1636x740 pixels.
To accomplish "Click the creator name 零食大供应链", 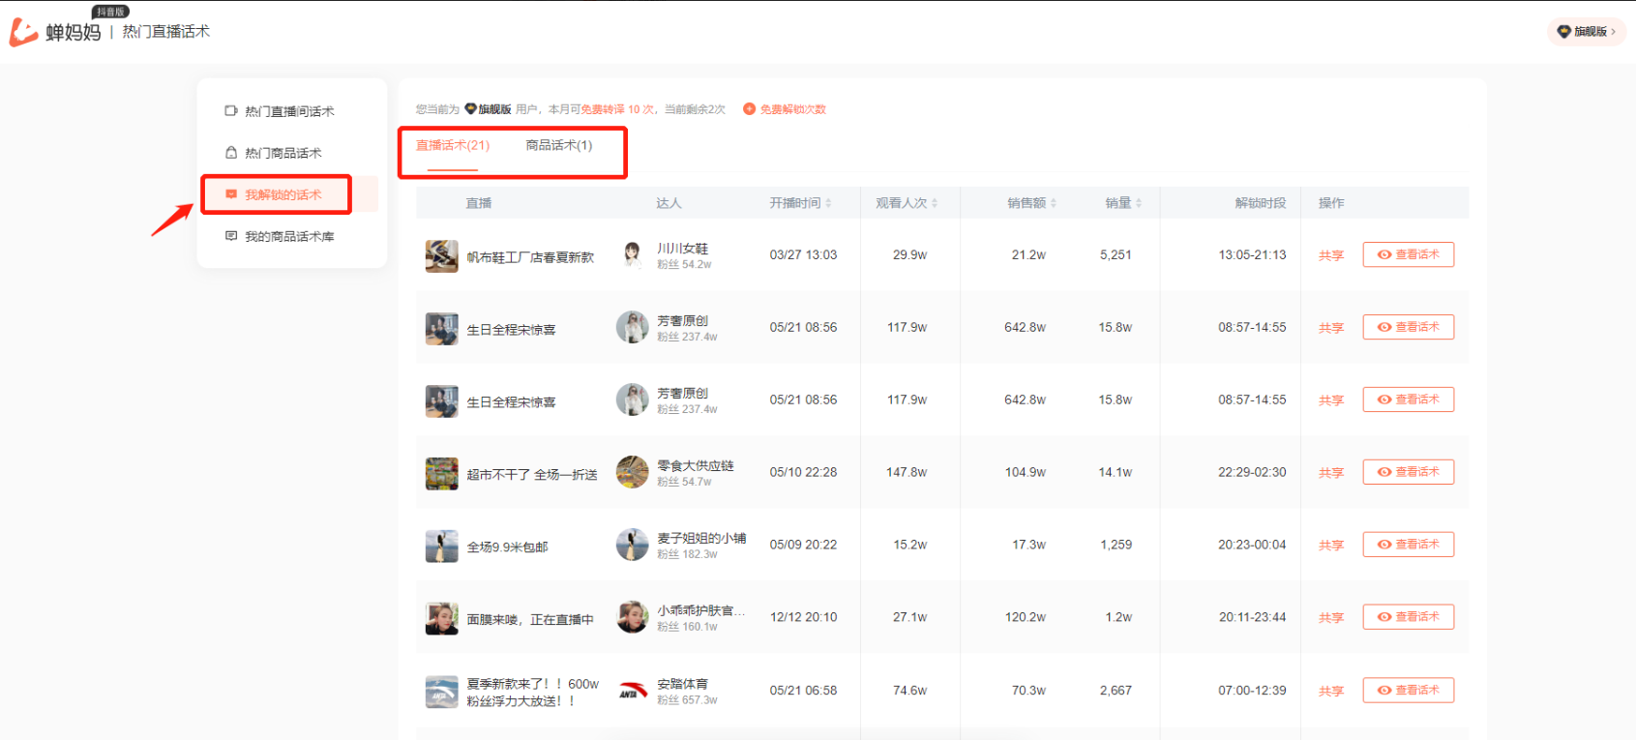I will 696,465.
